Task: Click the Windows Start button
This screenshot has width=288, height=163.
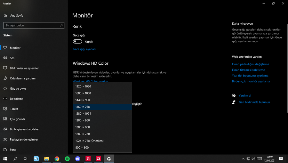Action: (x=5, y=159)
